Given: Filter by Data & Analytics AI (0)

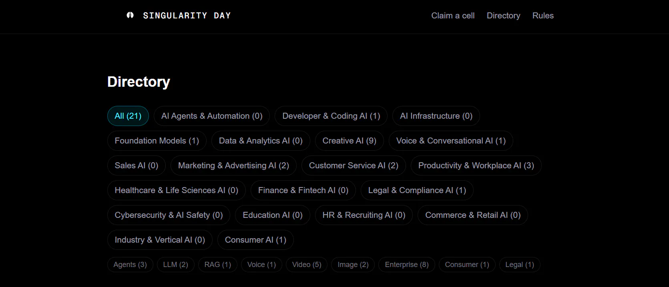Looking at the screenshot, I should 261,141.
